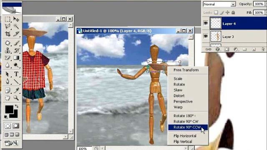Choose Rotate from context menu
Image resolution: width=267 pixels, height=150 pixels.
(x=179, y=84)
